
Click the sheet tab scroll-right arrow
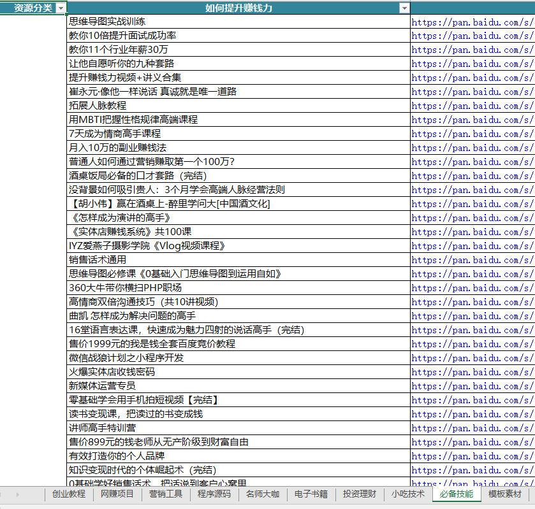[17, 494]
